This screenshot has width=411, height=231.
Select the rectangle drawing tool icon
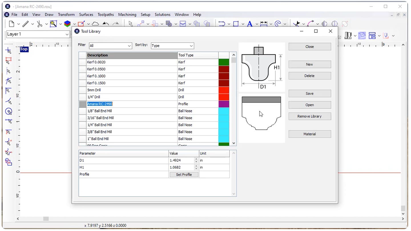pyautogui.click(x=236, y=24)
